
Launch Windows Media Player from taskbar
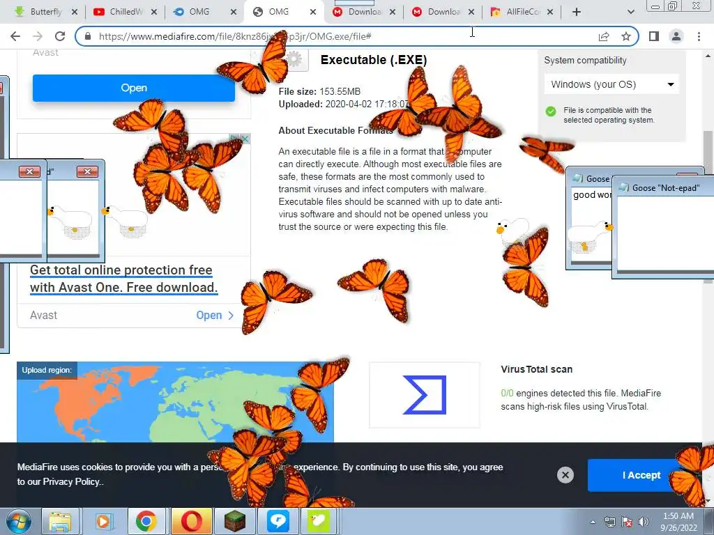pos(103,521)
